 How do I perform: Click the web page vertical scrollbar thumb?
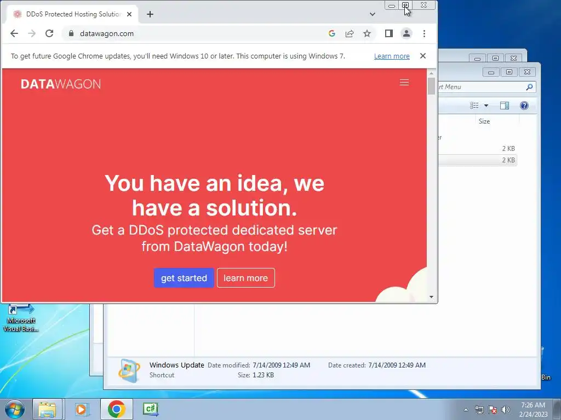[431, 86]
